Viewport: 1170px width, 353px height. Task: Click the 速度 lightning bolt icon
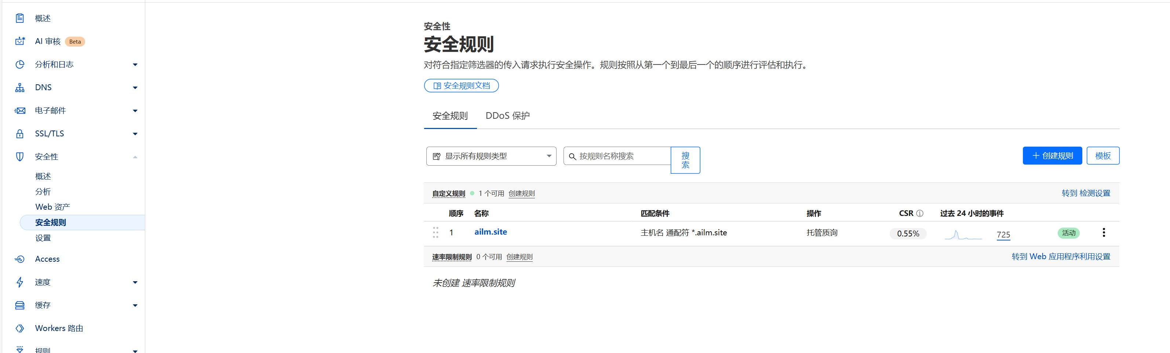coord(19,282)
